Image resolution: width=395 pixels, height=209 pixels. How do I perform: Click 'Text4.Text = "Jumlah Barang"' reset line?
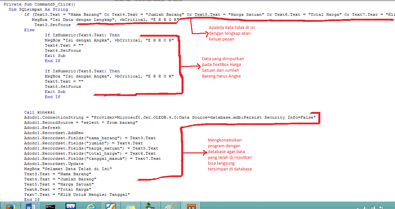[x=60, y=179]
